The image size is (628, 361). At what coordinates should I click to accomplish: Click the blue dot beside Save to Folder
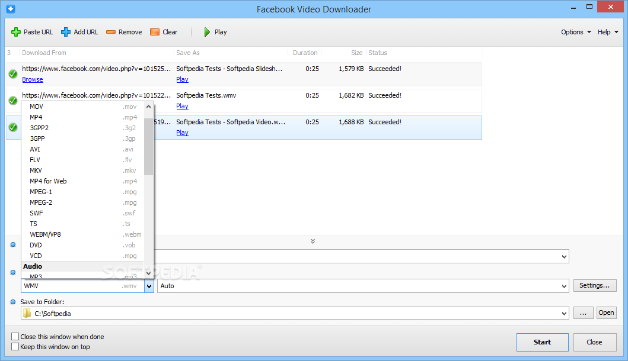(13, 302)
